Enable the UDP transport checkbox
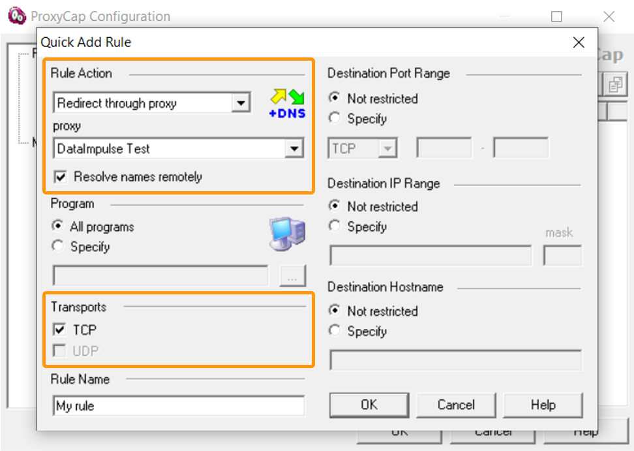The height and width of the screenshot is (451, 634). pyautogui.click(x=59, y=350)
